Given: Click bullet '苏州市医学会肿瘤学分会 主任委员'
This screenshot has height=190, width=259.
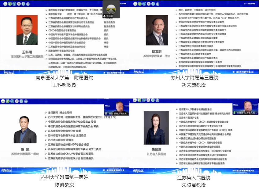Looking at the screenshot, I should click(x=67, y=136).
